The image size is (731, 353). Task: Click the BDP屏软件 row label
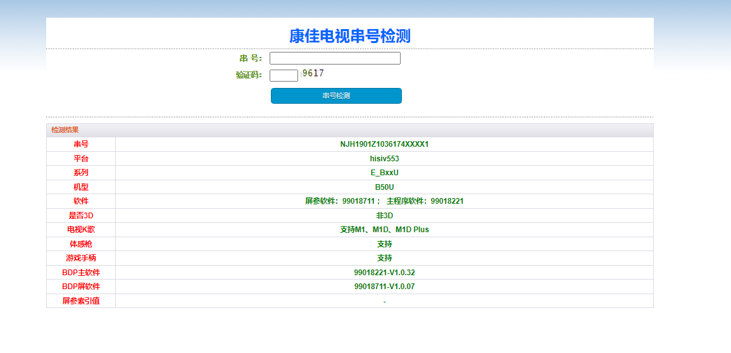click(x=80, y=287)
